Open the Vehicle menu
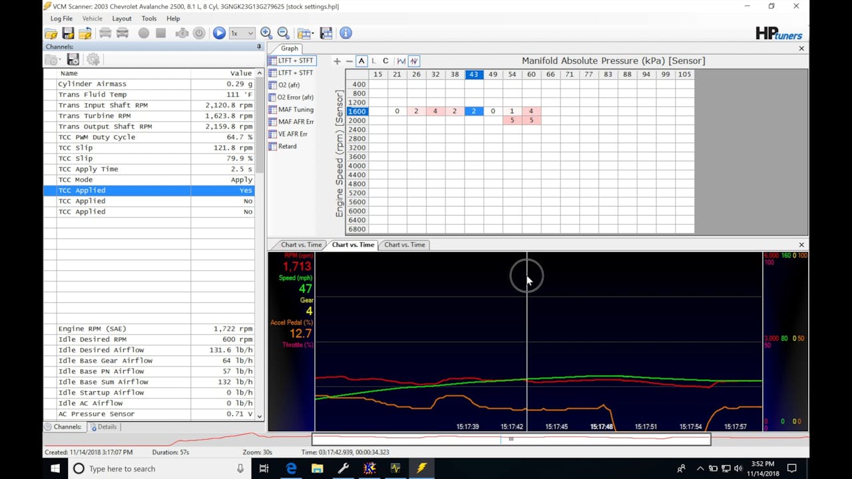 point(92,19)
